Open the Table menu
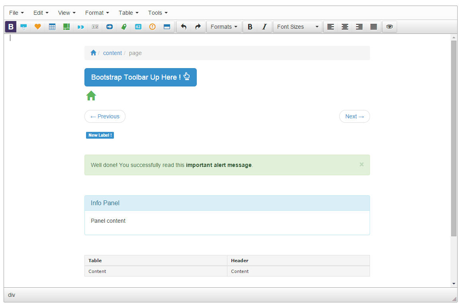Image resolution: width=462 pixels, height=306 pixels. (x=129, y=13)
